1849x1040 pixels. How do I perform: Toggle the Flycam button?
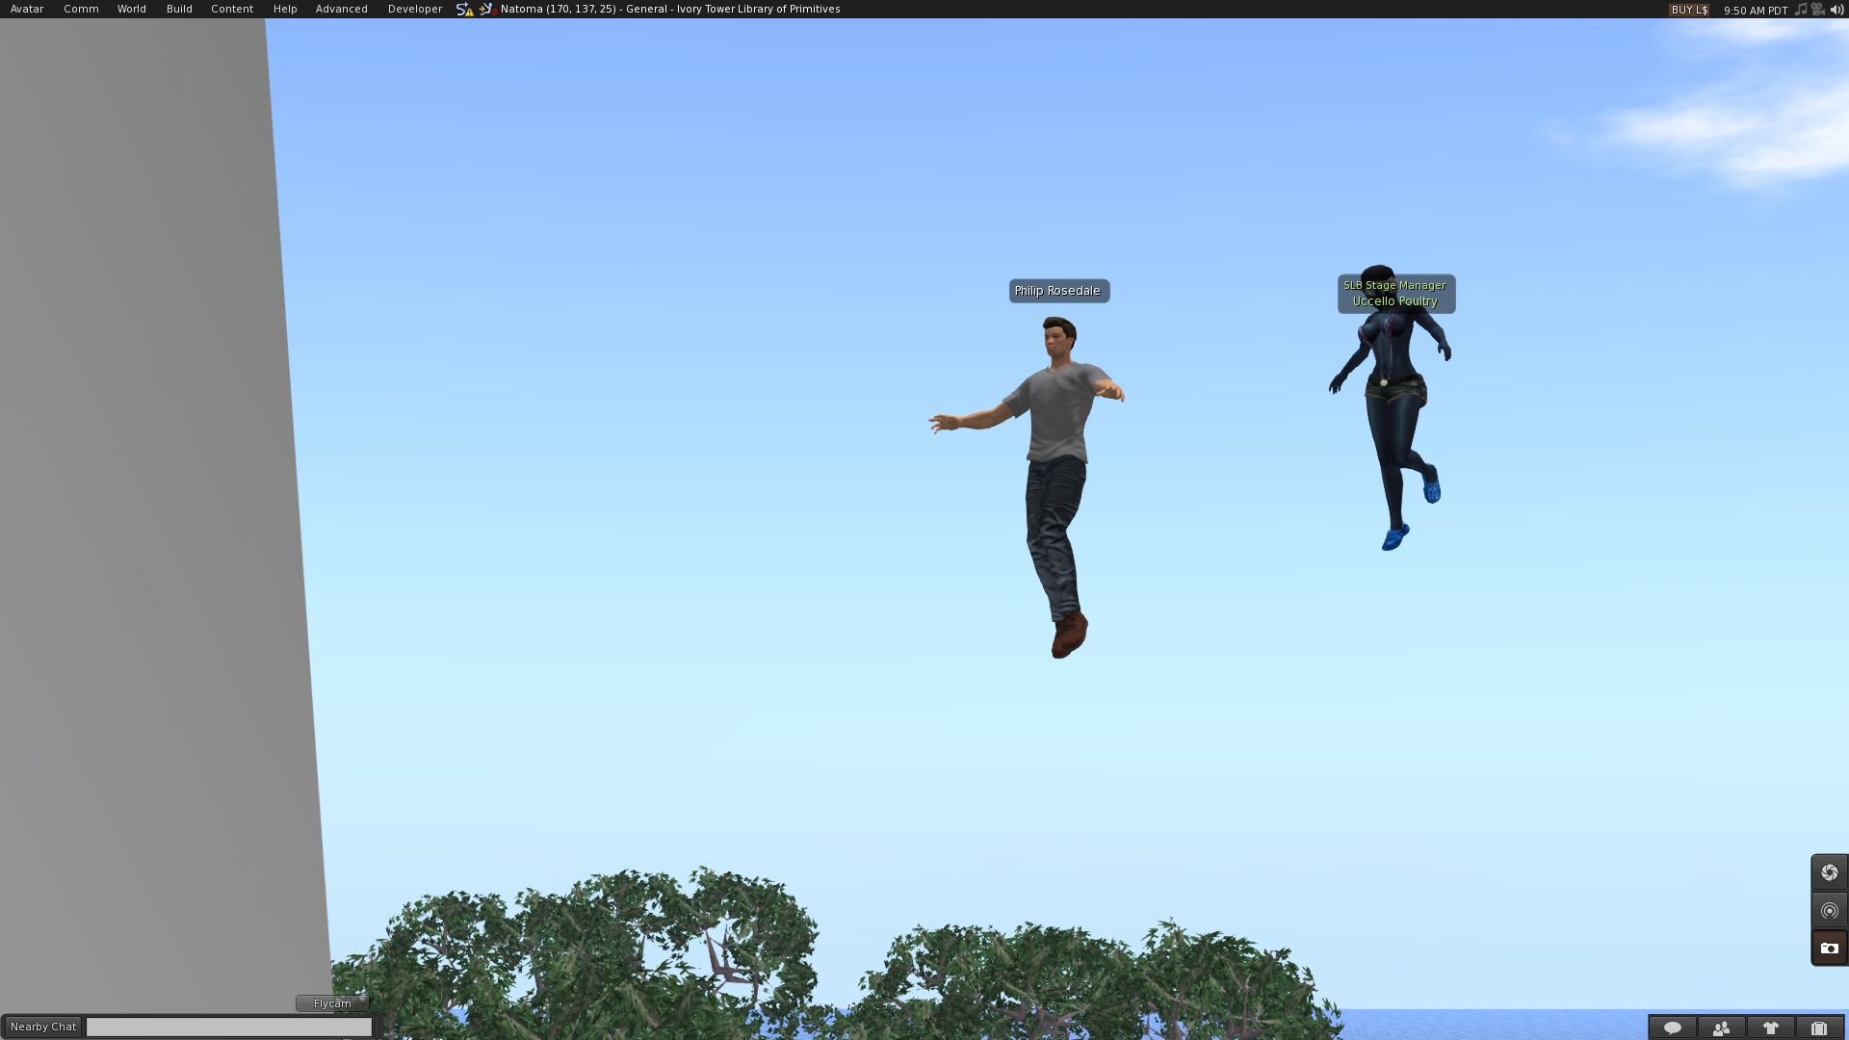pyautogui.click(x=332, y=1003)
